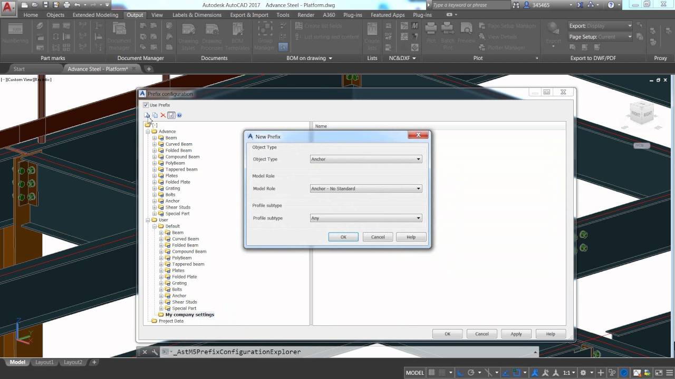Switch to the Layout1 tab
Screen dimensions: 675x379
click(x=44, y=362)
